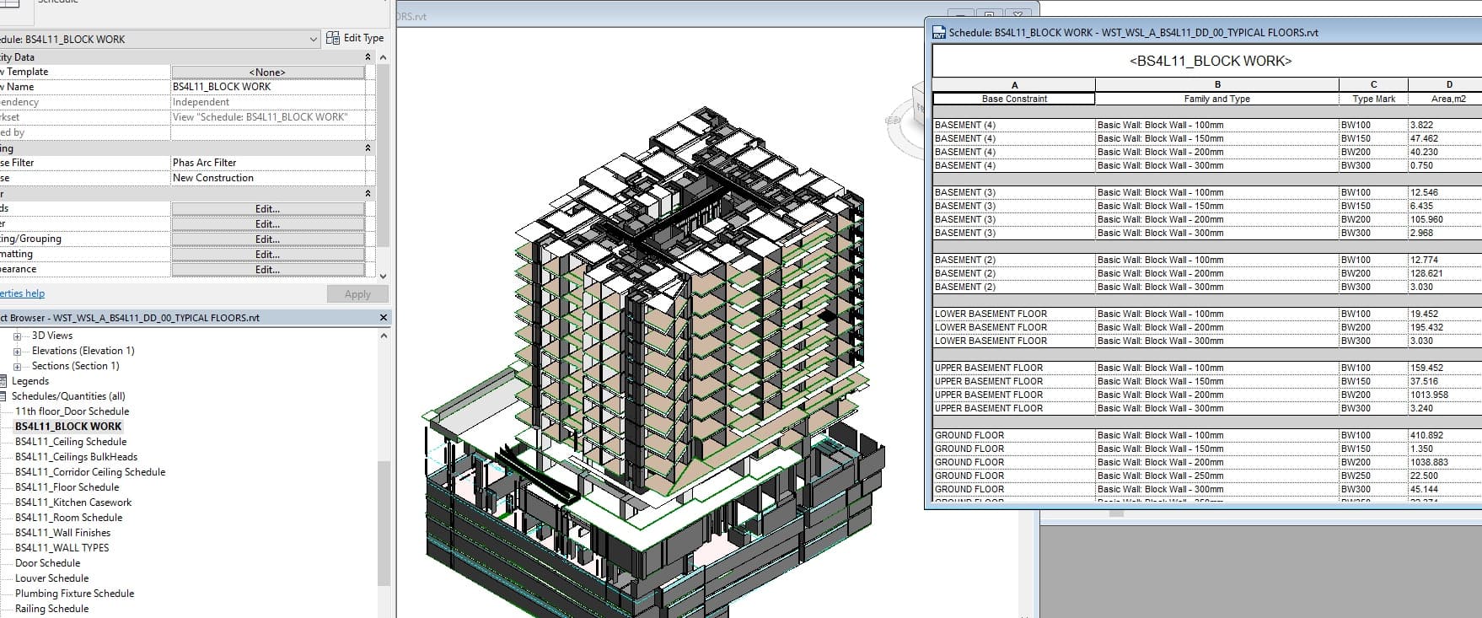Screen dimensions: 1482x618
Task: Click the RVT file icon in schedule title bar
Action: [x=938, y=33]
